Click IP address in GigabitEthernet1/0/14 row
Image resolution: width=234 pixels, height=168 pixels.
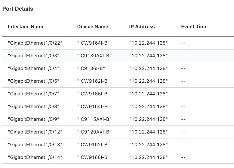coord(148,157)
